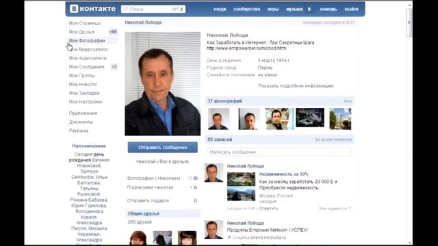Open Фотографии с Николаем
This screenshot has height=246, width=438.
pyautogui.click(x=153, y=178)
